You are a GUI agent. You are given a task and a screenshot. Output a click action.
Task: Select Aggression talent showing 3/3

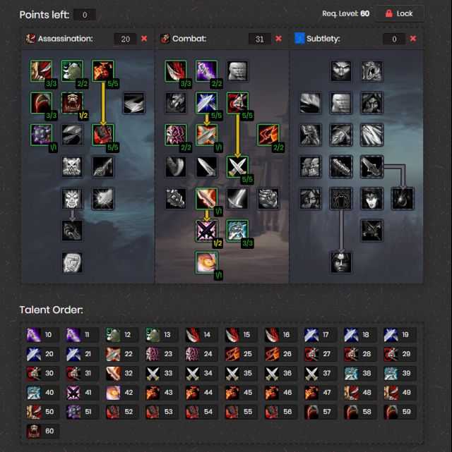(237, 231)
